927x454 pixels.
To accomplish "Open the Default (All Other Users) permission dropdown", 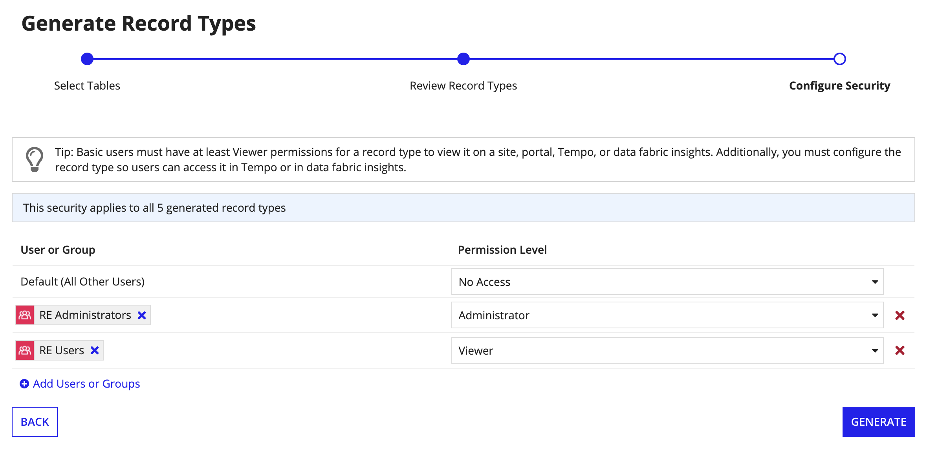I will coord(667,282).
